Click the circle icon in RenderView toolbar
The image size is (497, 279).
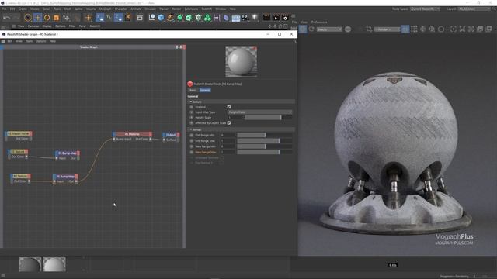pos(441,29)
